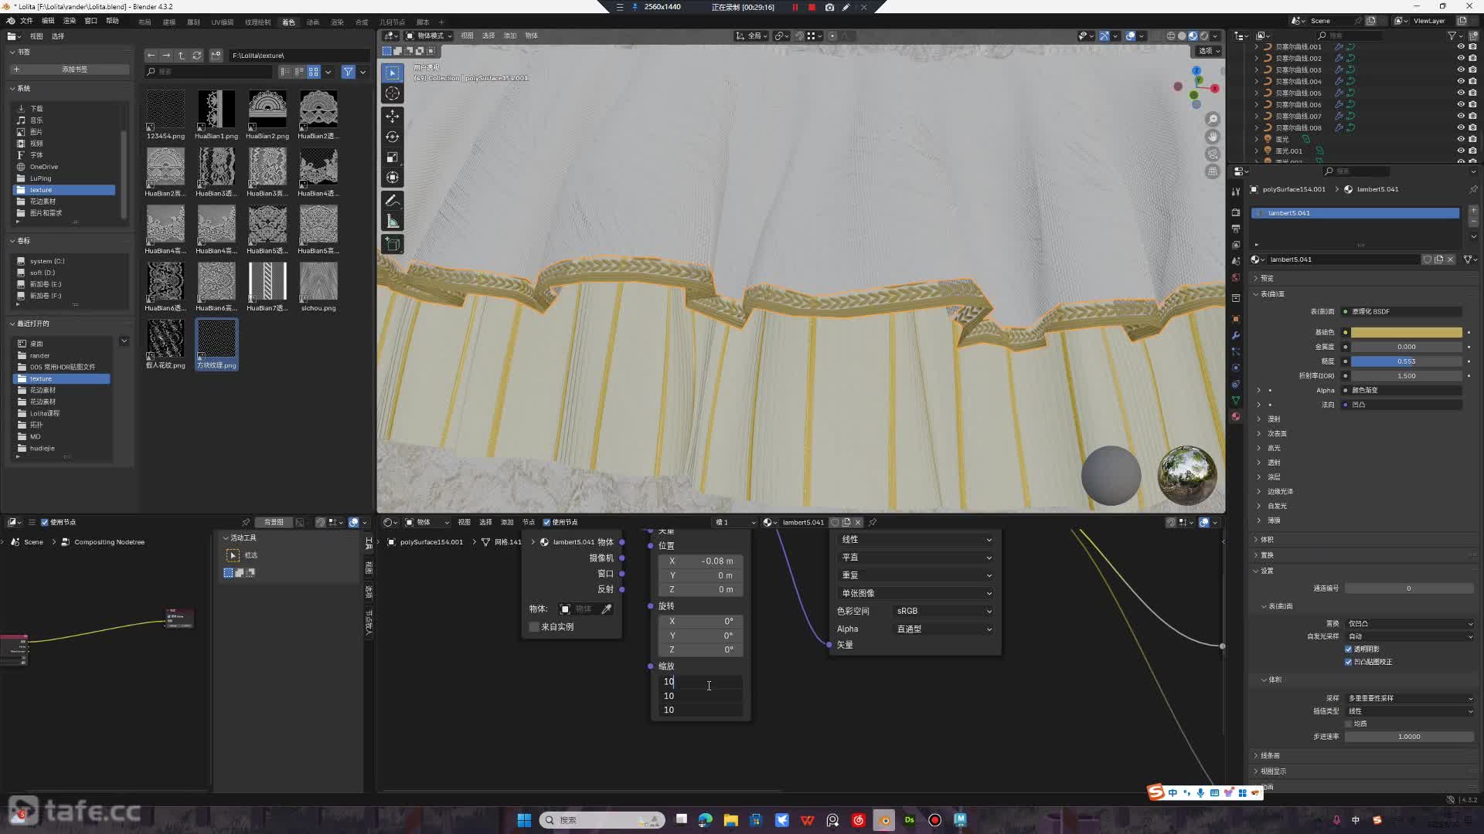
Task: Create new folder in file browser
Action: (x=216, y=55)
